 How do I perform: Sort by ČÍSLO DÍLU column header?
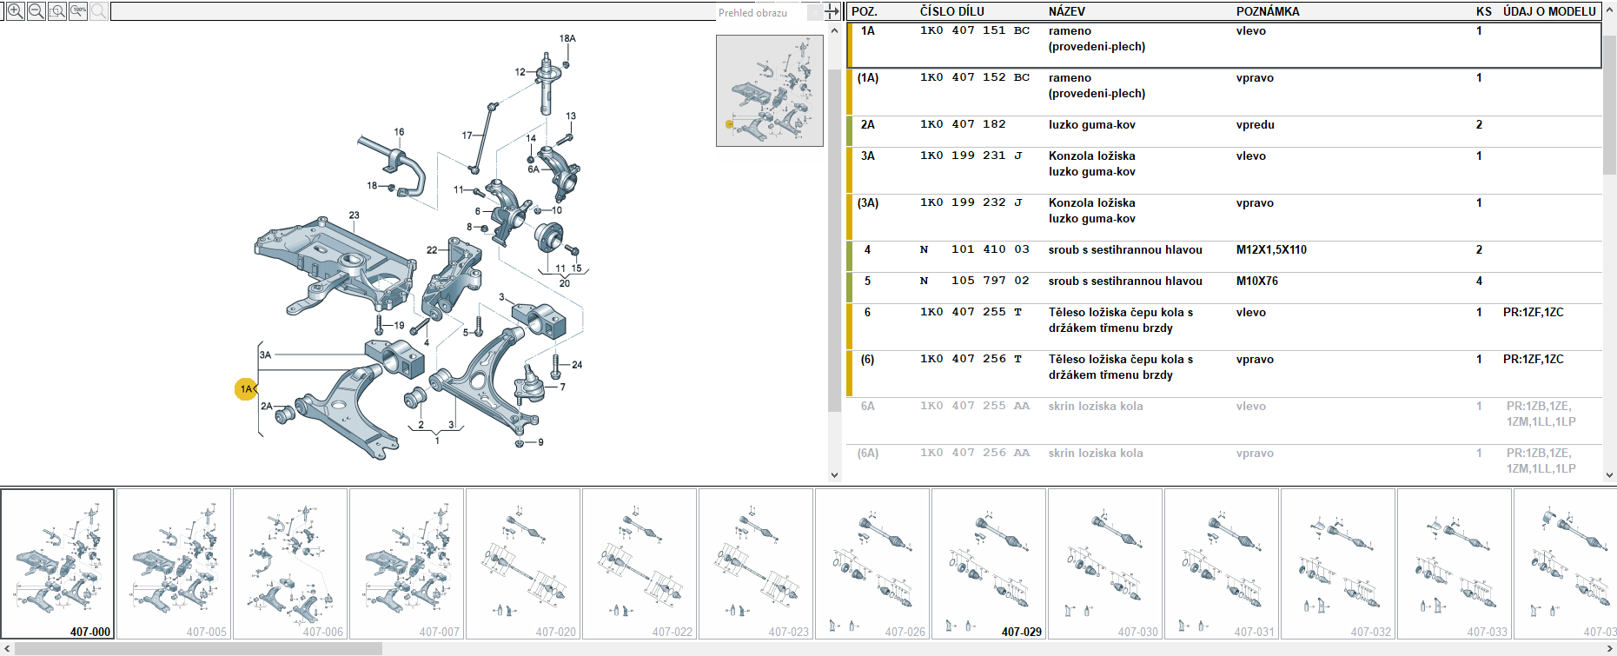coord(951,11)
